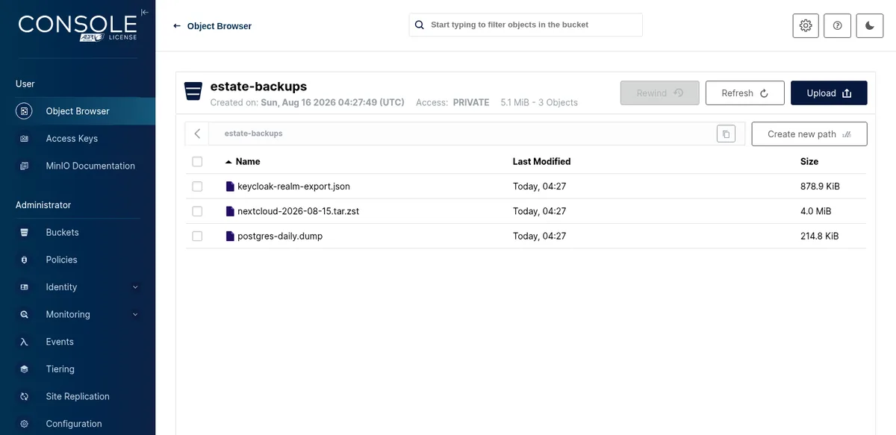The image size is (896, 435).
Task: Click the Refresh button
Action: (x=744, y=93)
